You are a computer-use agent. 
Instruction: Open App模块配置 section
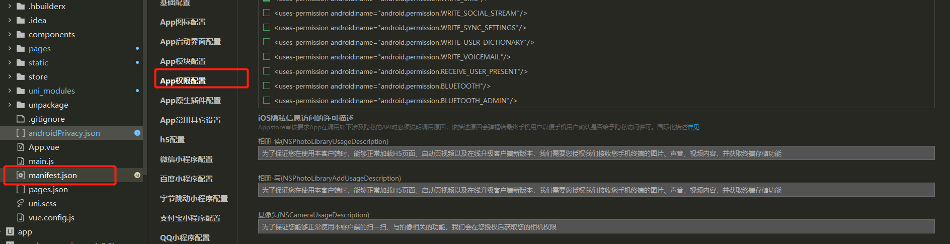point(183,61)
